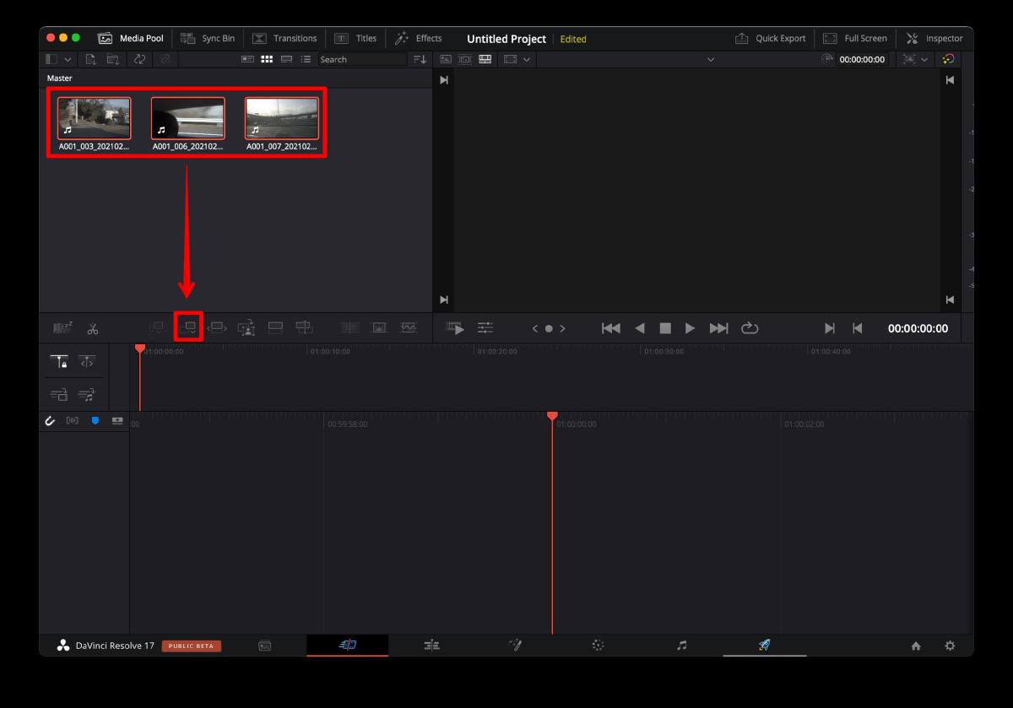Image resolution: width=1013 pixels, height=708 pixels.
Task: Open the Fairlight music note page
Action: (681, 646)
